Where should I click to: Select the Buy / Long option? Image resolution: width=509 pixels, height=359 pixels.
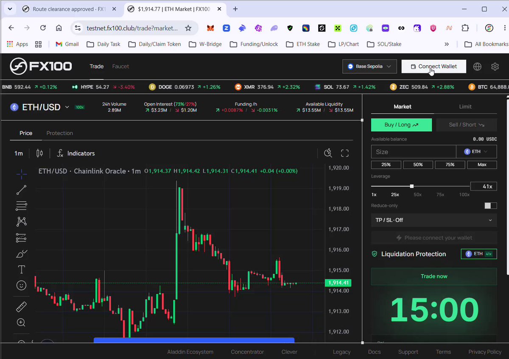(401, 125)
